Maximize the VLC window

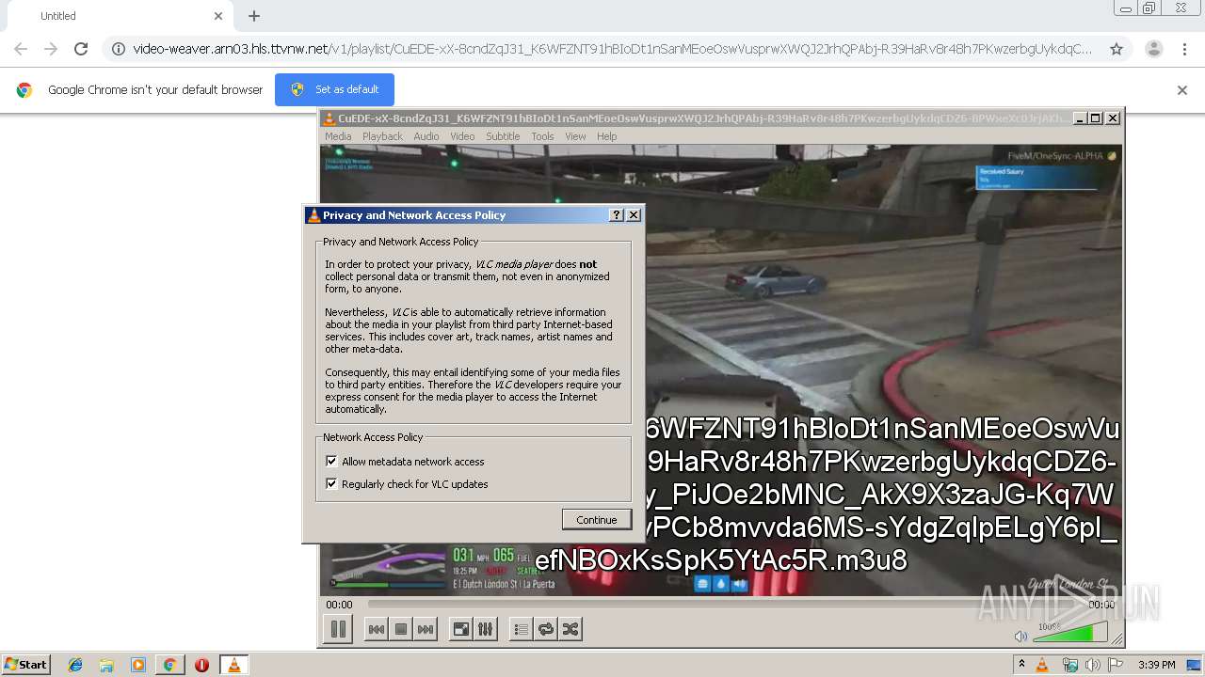coord(1095,118)
